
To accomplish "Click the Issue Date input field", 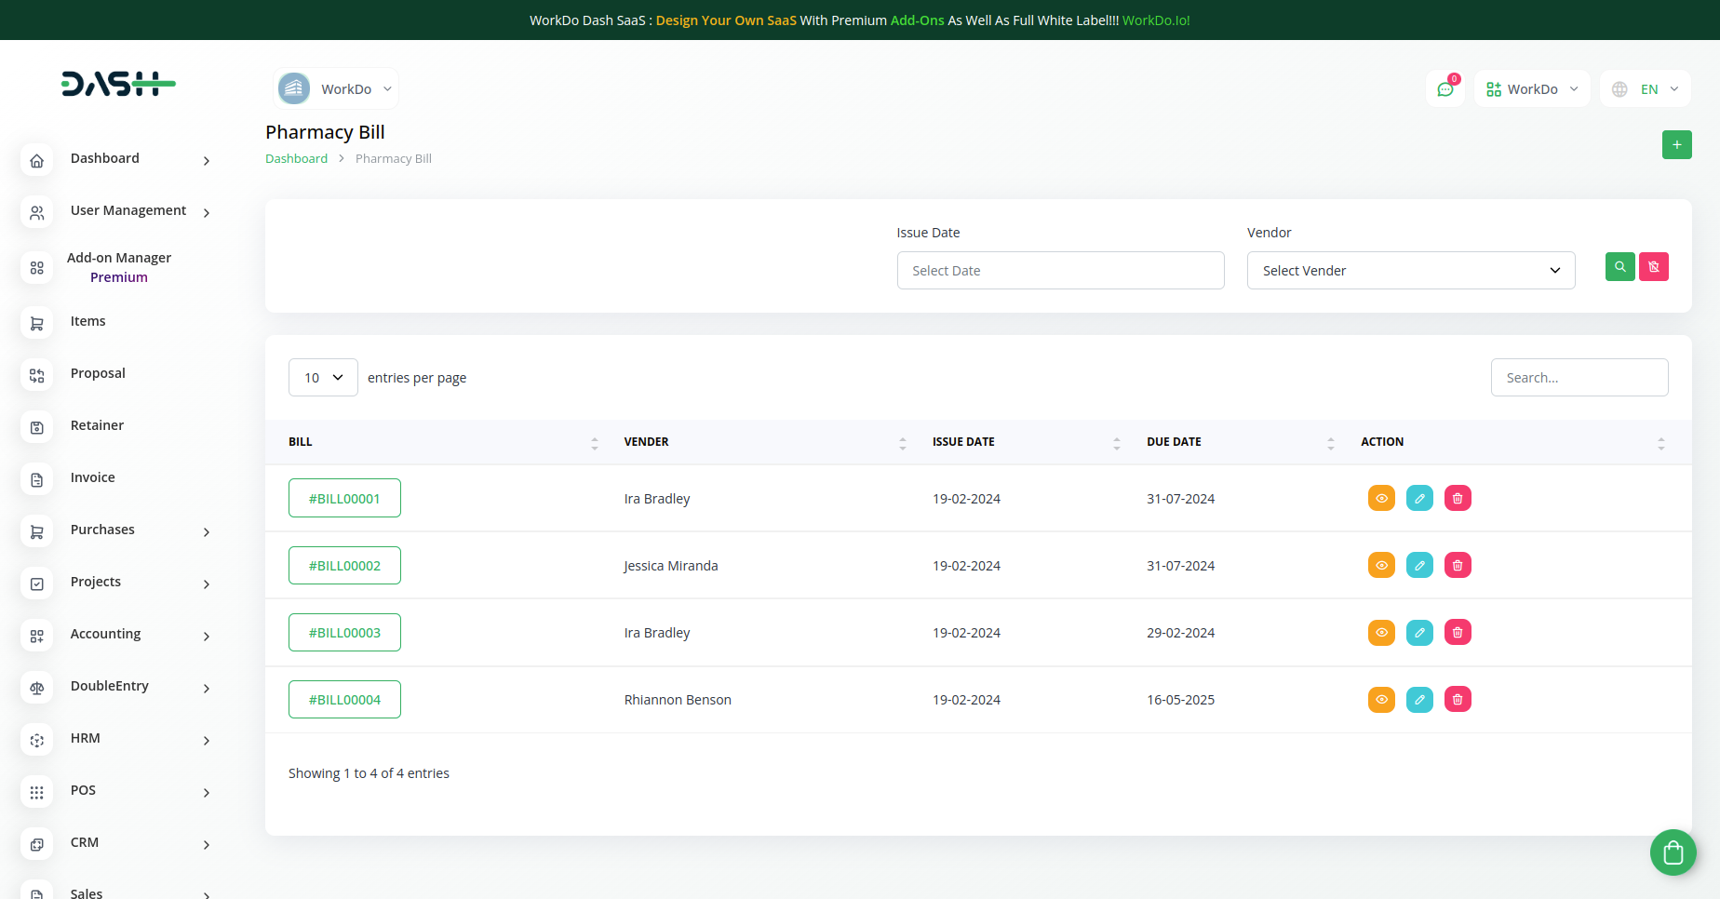I will click(1060, 271).
